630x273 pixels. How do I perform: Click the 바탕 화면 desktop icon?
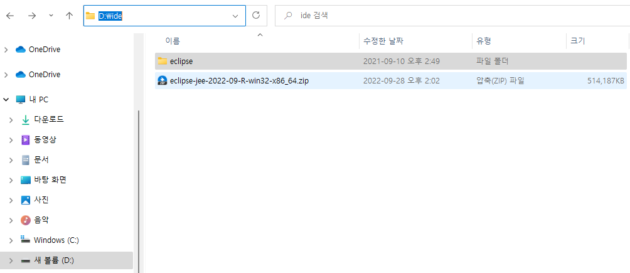tap(25, 179)
